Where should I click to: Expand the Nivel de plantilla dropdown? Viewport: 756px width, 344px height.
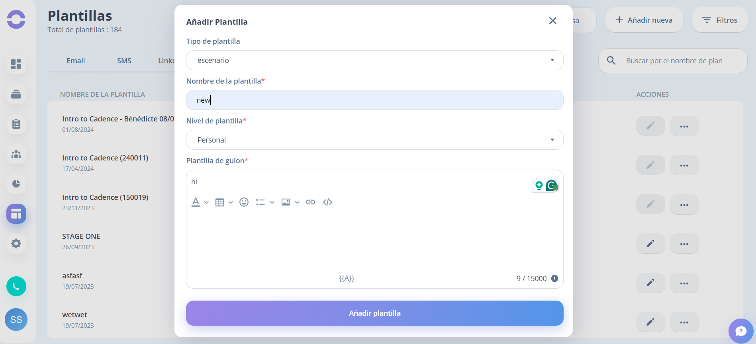click(375, 140)
